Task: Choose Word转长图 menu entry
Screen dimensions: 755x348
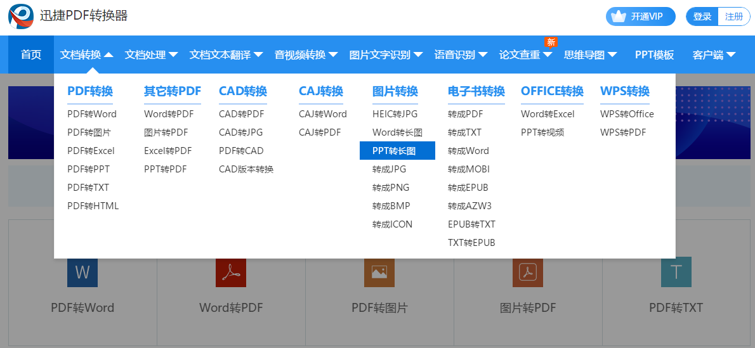Action: tap(397, 132)
